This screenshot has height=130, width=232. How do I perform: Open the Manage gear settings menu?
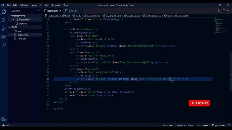4,119
